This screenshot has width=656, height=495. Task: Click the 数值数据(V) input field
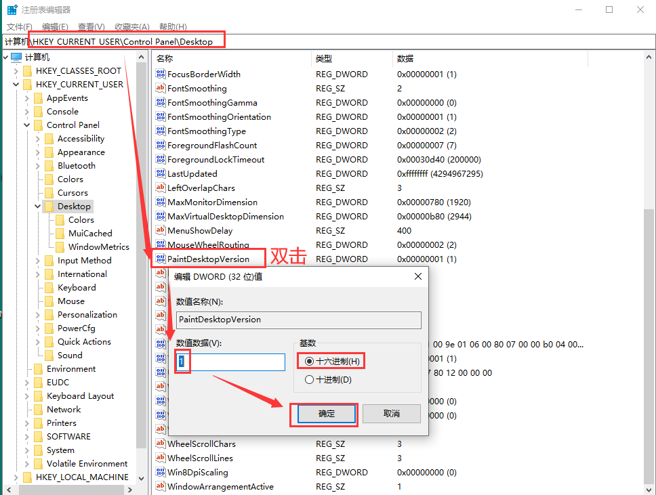tap(230, 362)
